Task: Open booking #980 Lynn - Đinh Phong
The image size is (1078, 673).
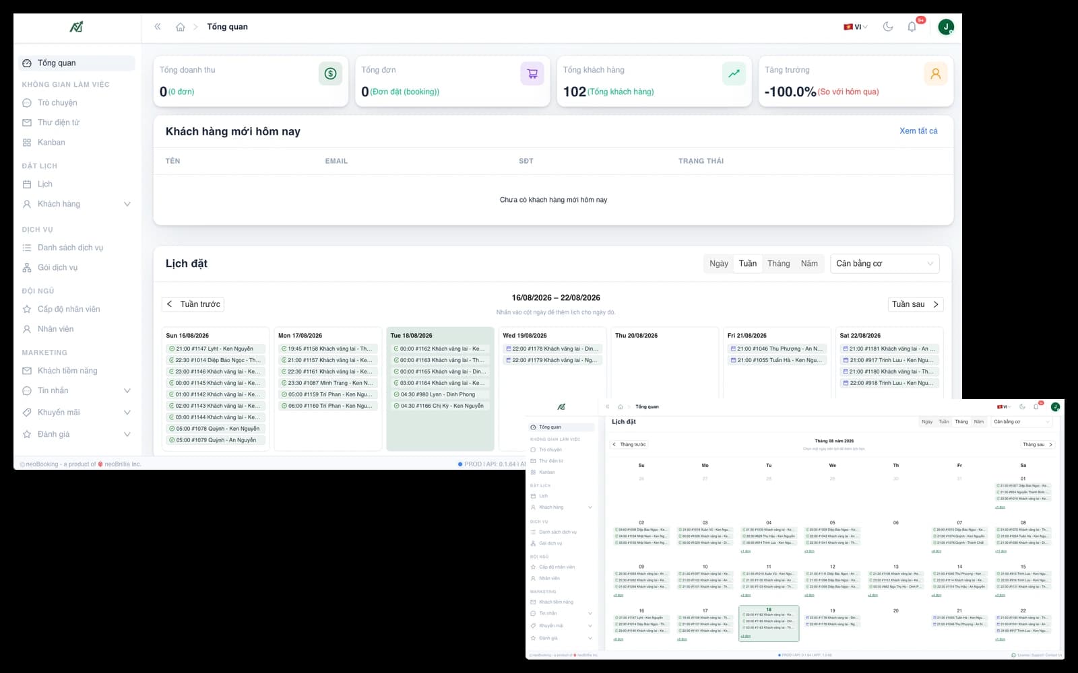Action: tap(440, 394)
